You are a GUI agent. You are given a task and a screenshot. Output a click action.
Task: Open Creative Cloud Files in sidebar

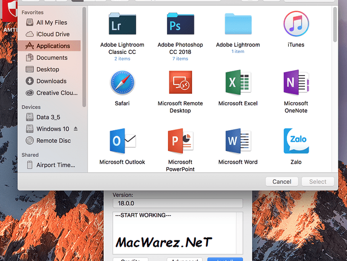(x=49, y=93)
